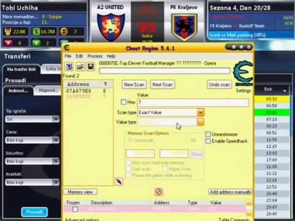295x221 pixels.
Task: Click the FK Kraljevo club crest
Action: (x=184, y=27)
